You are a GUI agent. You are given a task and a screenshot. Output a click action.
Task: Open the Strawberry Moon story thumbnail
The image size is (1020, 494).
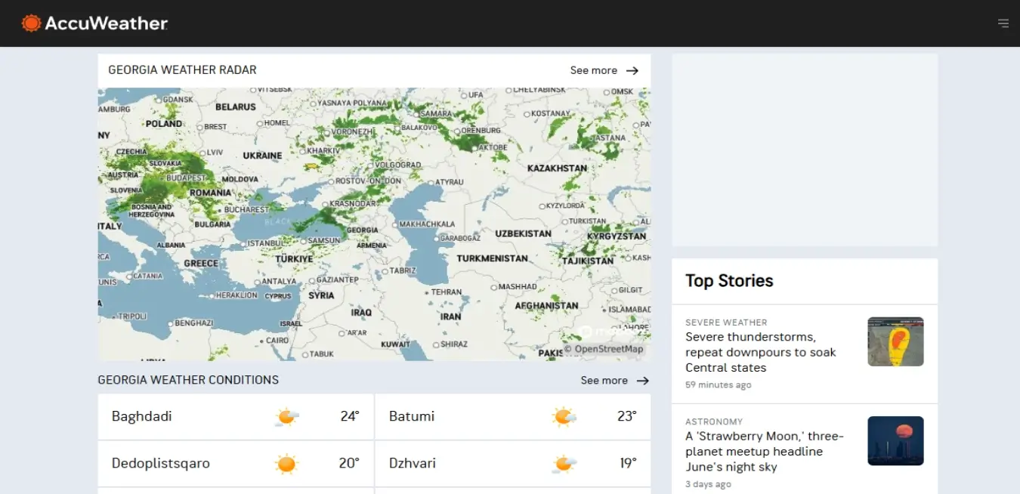pos(895,440)
